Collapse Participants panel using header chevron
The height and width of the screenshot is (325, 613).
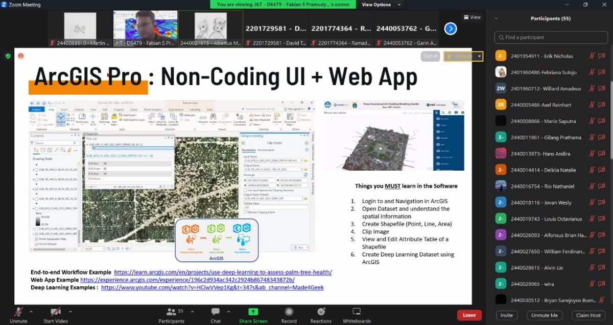(495, 18)
